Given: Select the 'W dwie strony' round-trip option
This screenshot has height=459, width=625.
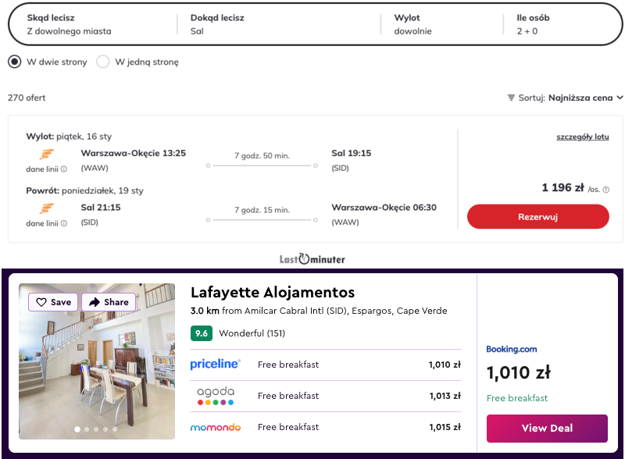Looking at the screenshot, I should click(x=15, y=62).
